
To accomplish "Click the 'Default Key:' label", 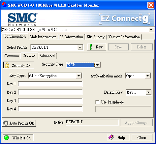I will click(x=114, y=92).
